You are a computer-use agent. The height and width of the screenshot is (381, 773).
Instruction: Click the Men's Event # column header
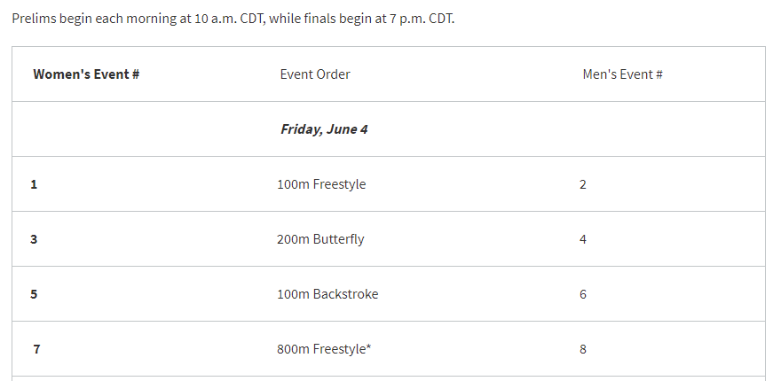623,74
